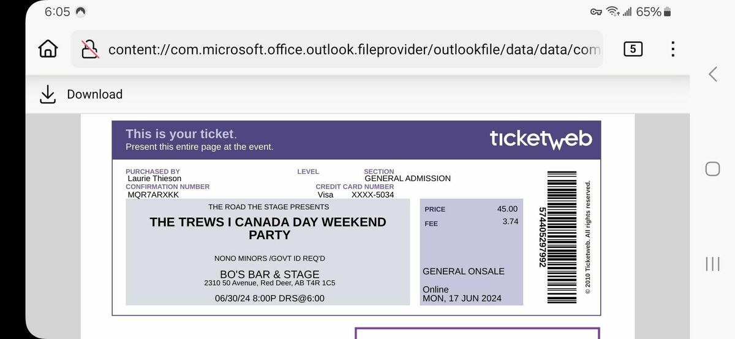This screenshot has width=735, height=339.
Task: Tap the Android home square button
Action: pos(712,169)
